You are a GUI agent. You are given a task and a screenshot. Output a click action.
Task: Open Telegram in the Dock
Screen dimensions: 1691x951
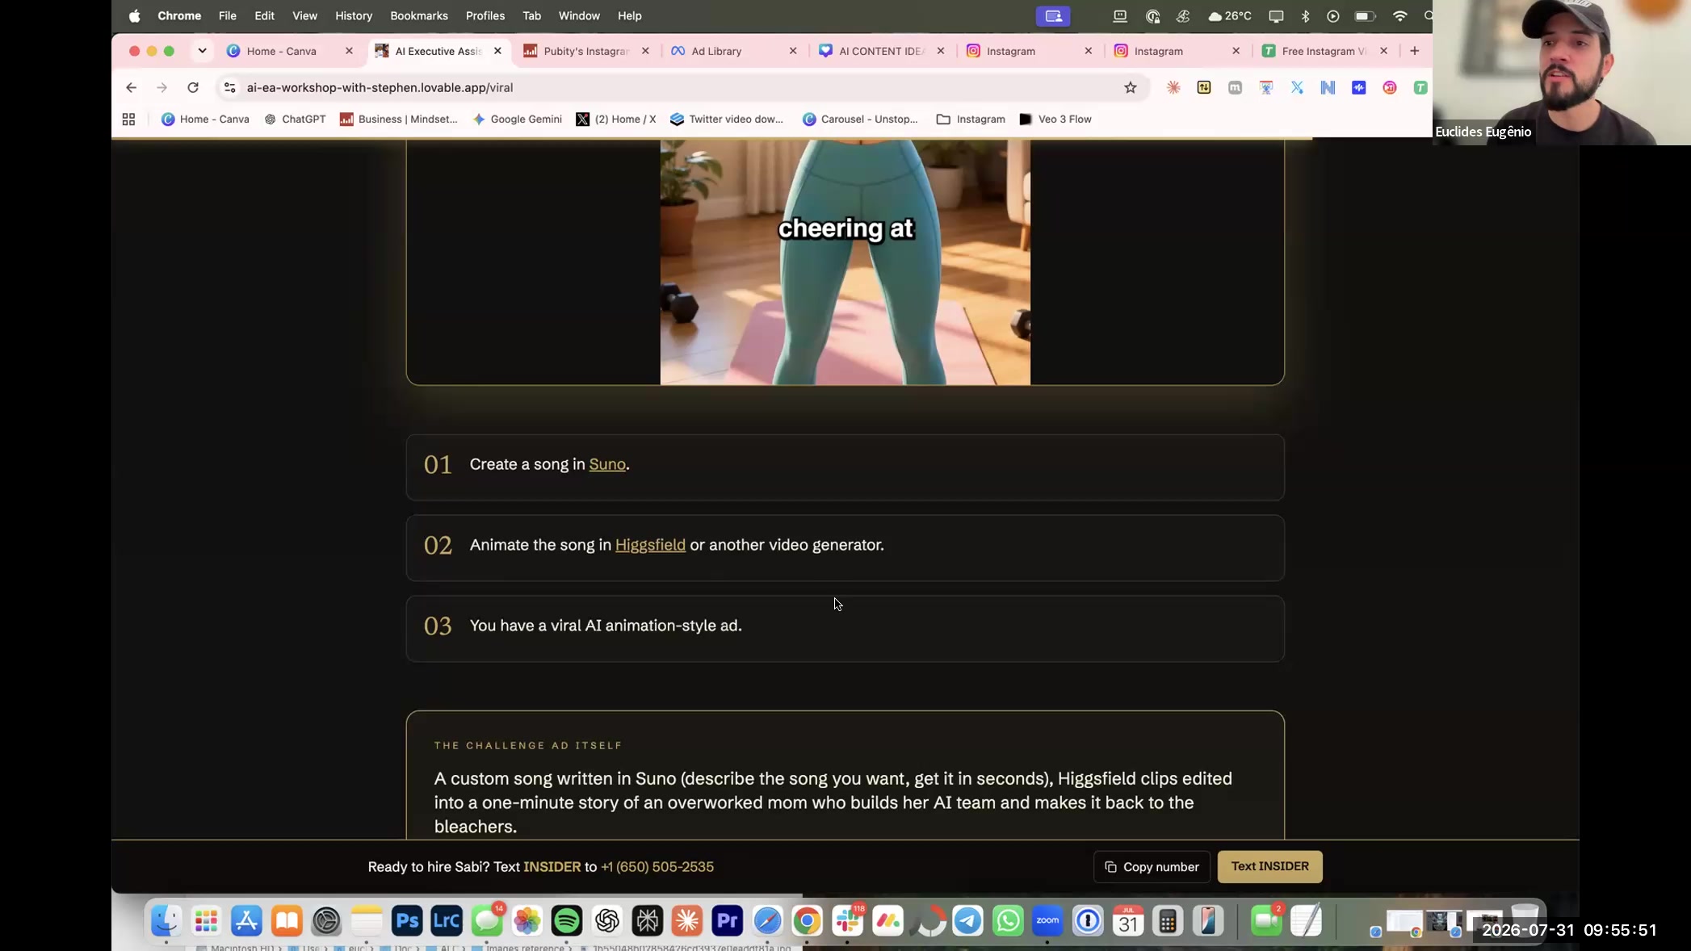pyautogui.click(x=968, y=921)
